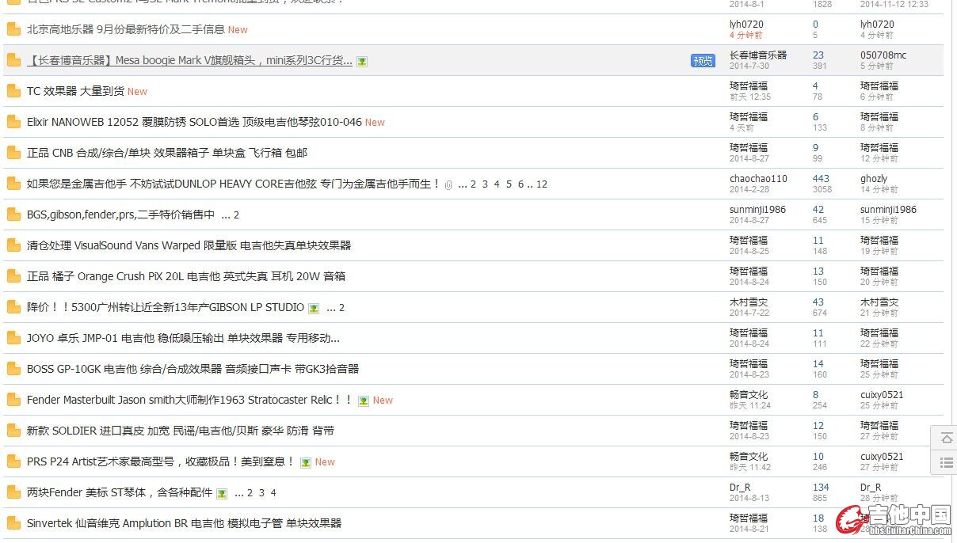Viewport: 957px width, 543px height.
Task: Open the 长春博音乐器 Mesa boogie Mark V thread
Action: (x=189, y=61)
